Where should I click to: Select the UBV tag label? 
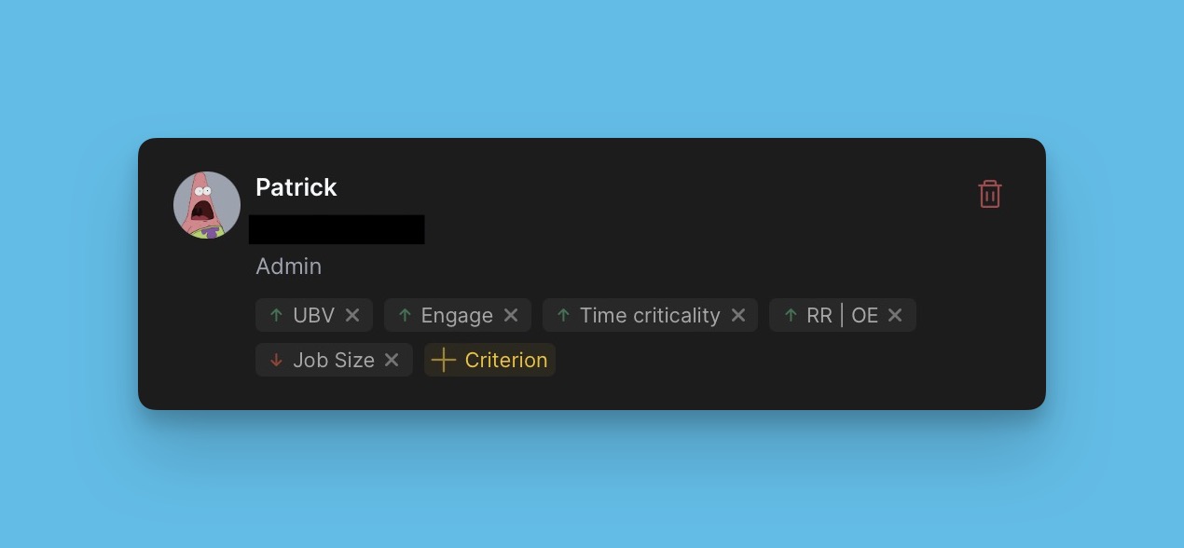(x=313, y=315)
